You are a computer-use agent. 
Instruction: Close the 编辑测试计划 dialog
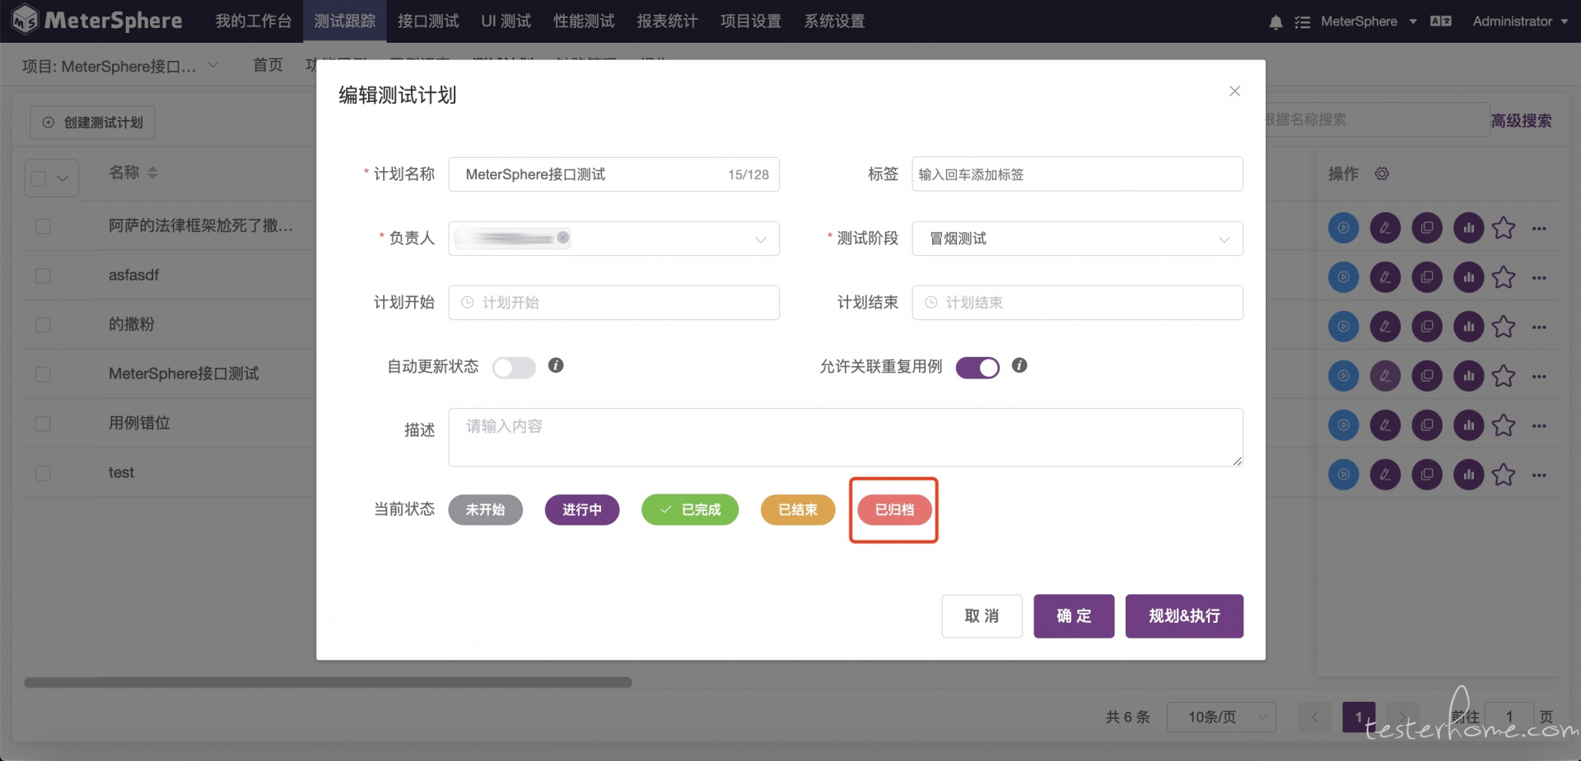coord(1234,91)
